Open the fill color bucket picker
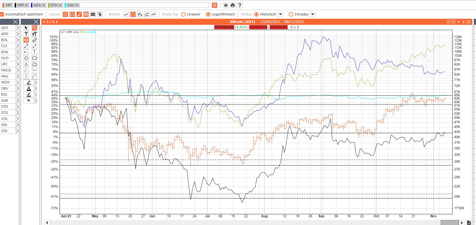The width and height of the screenshot is (476, 225). [29, 101]
